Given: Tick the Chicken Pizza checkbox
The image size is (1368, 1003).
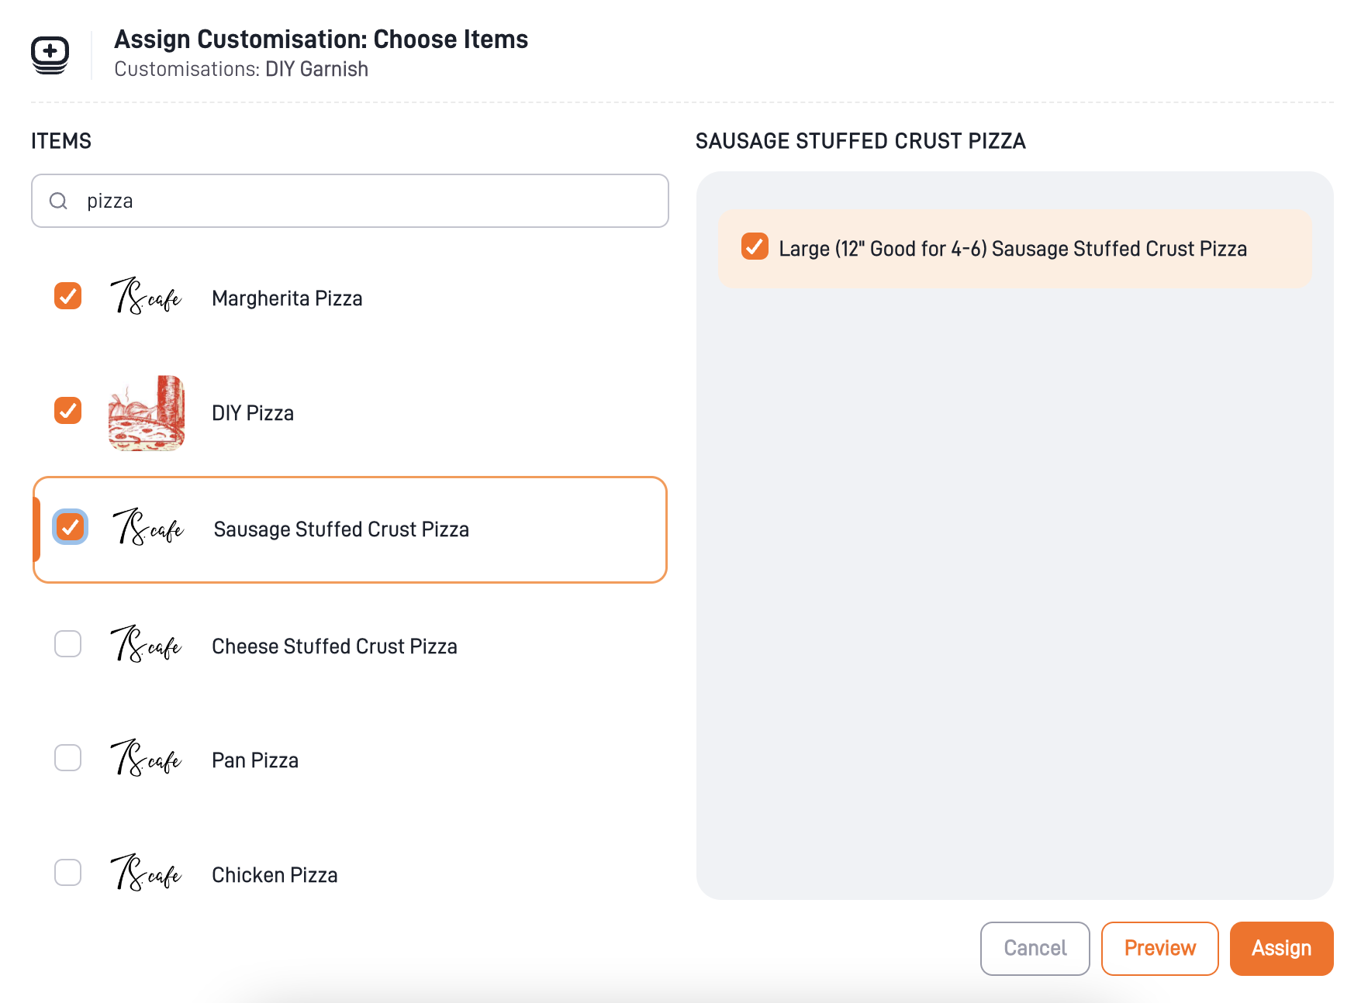Looking at the screenshot, I should pos(68,873).
